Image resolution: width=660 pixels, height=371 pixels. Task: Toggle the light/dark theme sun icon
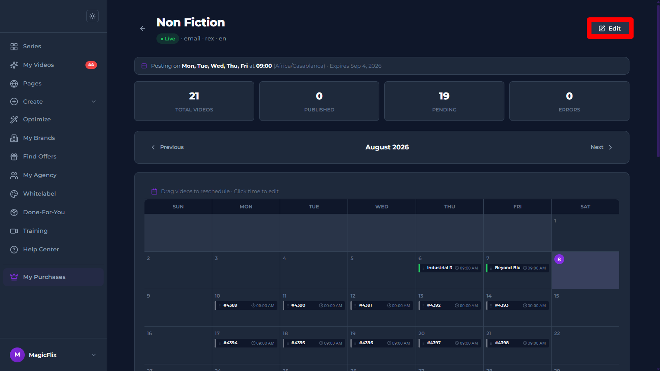tap(92, 16)
